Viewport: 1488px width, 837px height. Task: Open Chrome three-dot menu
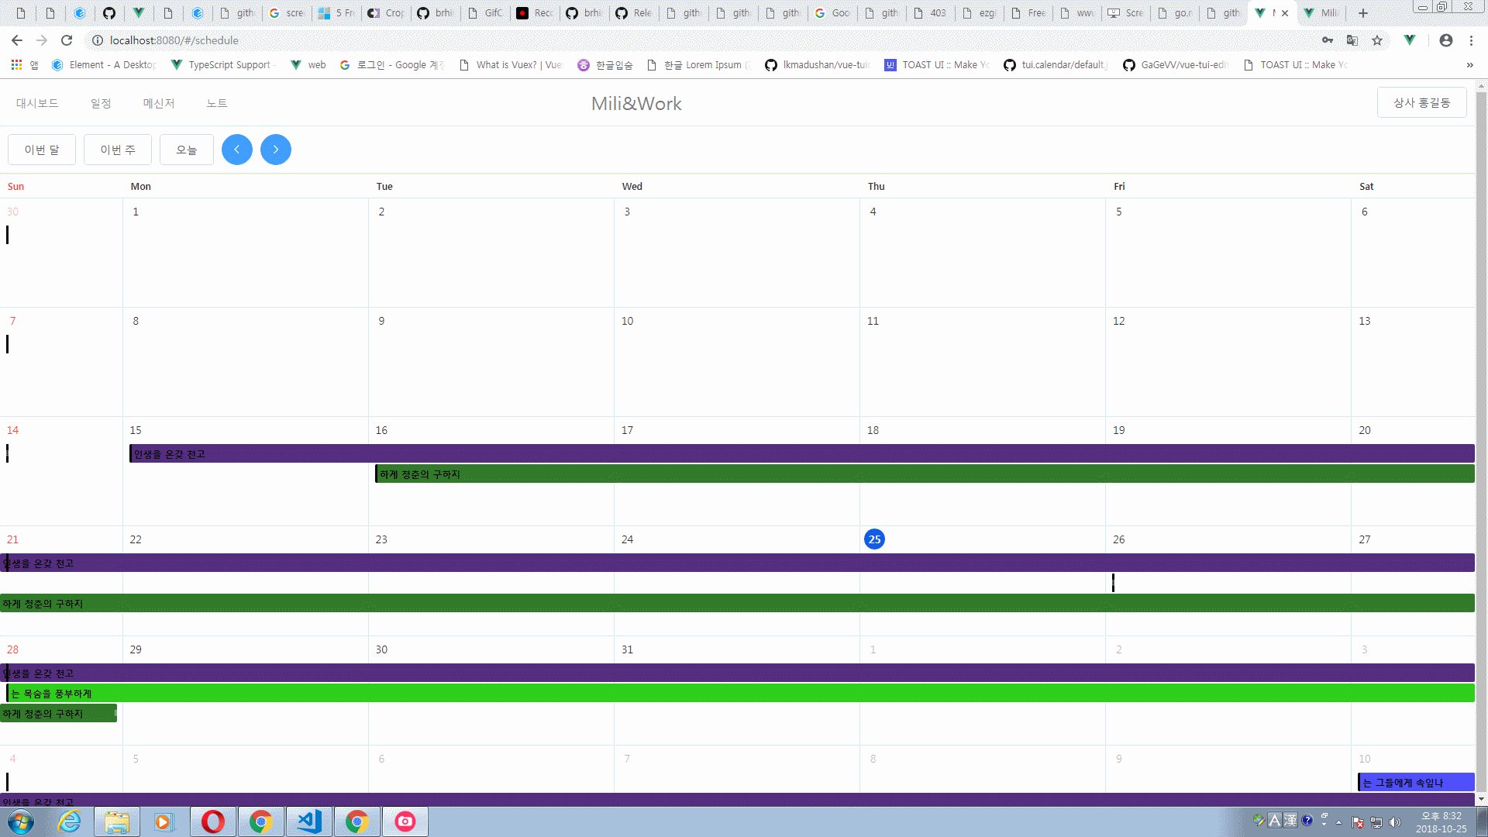coord(1471,40)
